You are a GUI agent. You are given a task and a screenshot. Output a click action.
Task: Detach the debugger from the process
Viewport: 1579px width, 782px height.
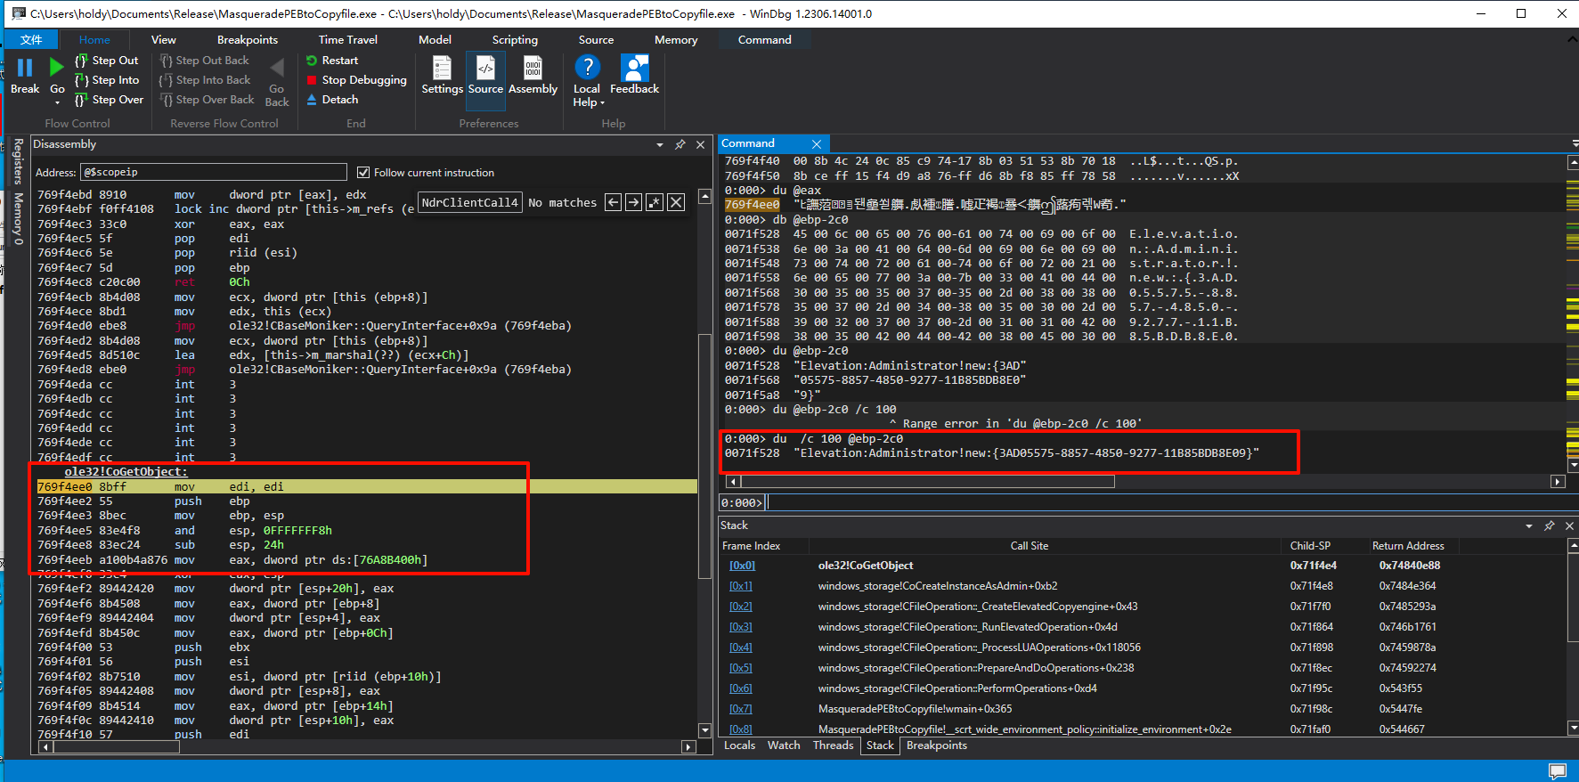click(x=332, y=100)
